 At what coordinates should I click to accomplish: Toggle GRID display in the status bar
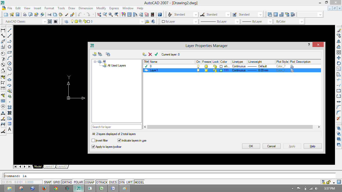click(x=57, y=182)
